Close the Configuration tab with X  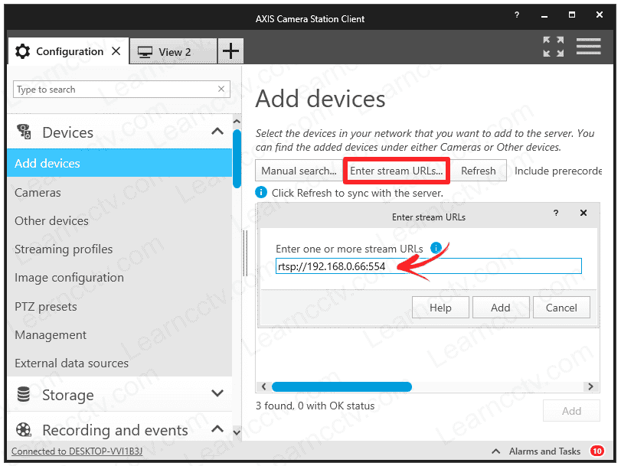(x=116, y=51)
